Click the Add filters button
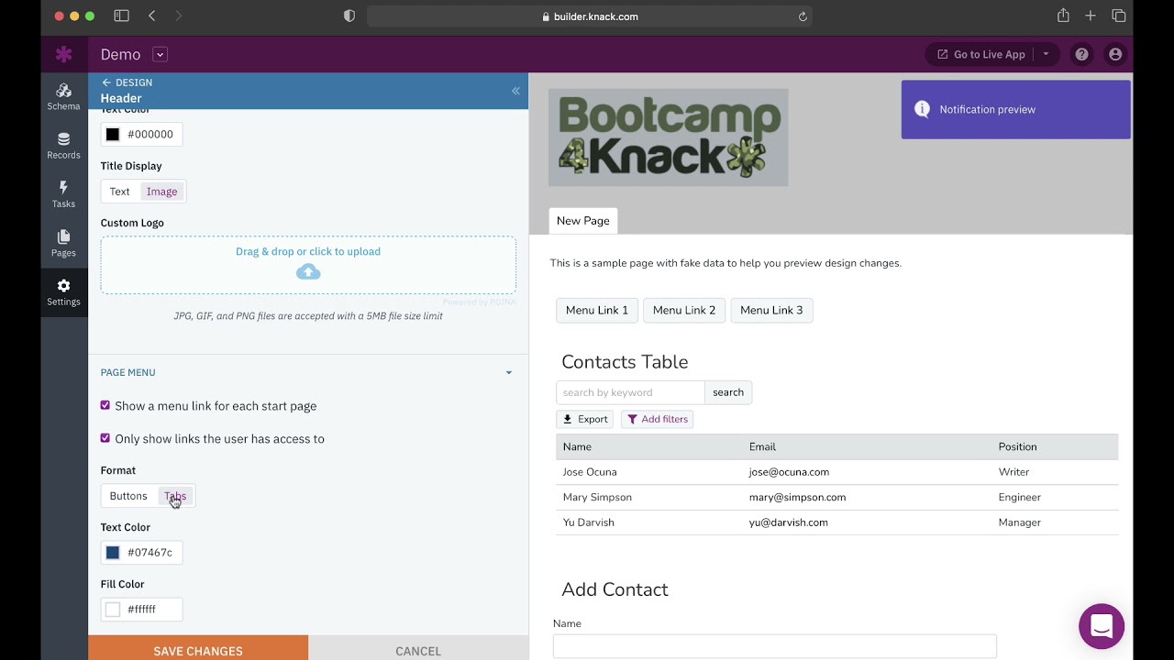 click(658, 419)
